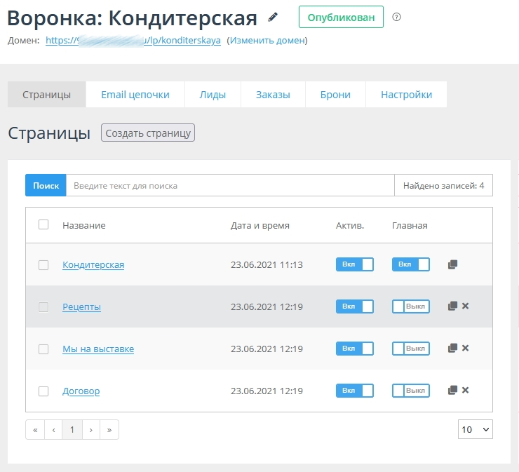Set Договор as Главная page
519x472 pixels.
click(410, 391)
